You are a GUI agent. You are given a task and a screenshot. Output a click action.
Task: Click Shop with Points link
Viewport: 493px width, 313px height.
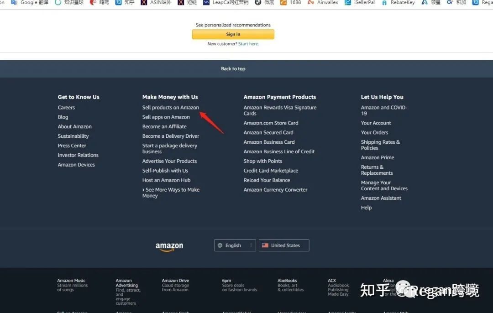(263, 161)
